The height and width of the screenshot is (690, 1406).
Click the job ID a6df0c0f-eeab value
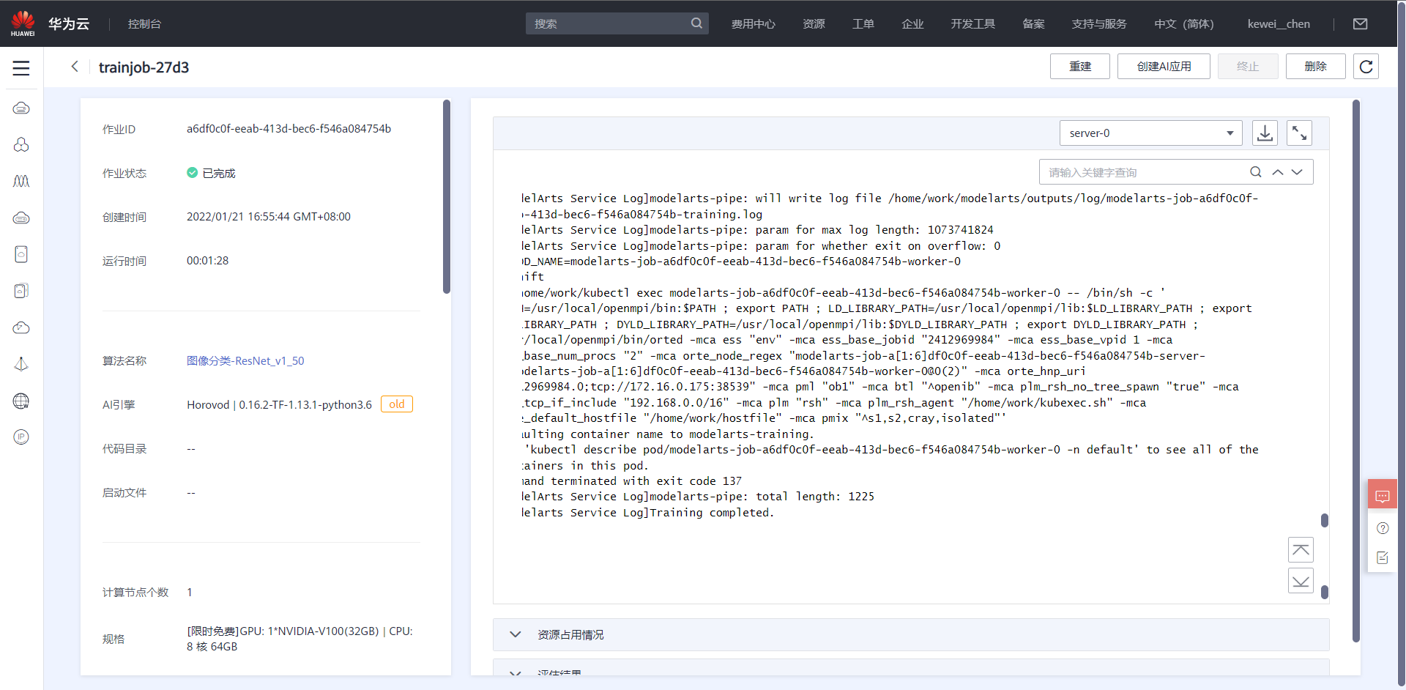pyautogui.click(x=289, y=129)
